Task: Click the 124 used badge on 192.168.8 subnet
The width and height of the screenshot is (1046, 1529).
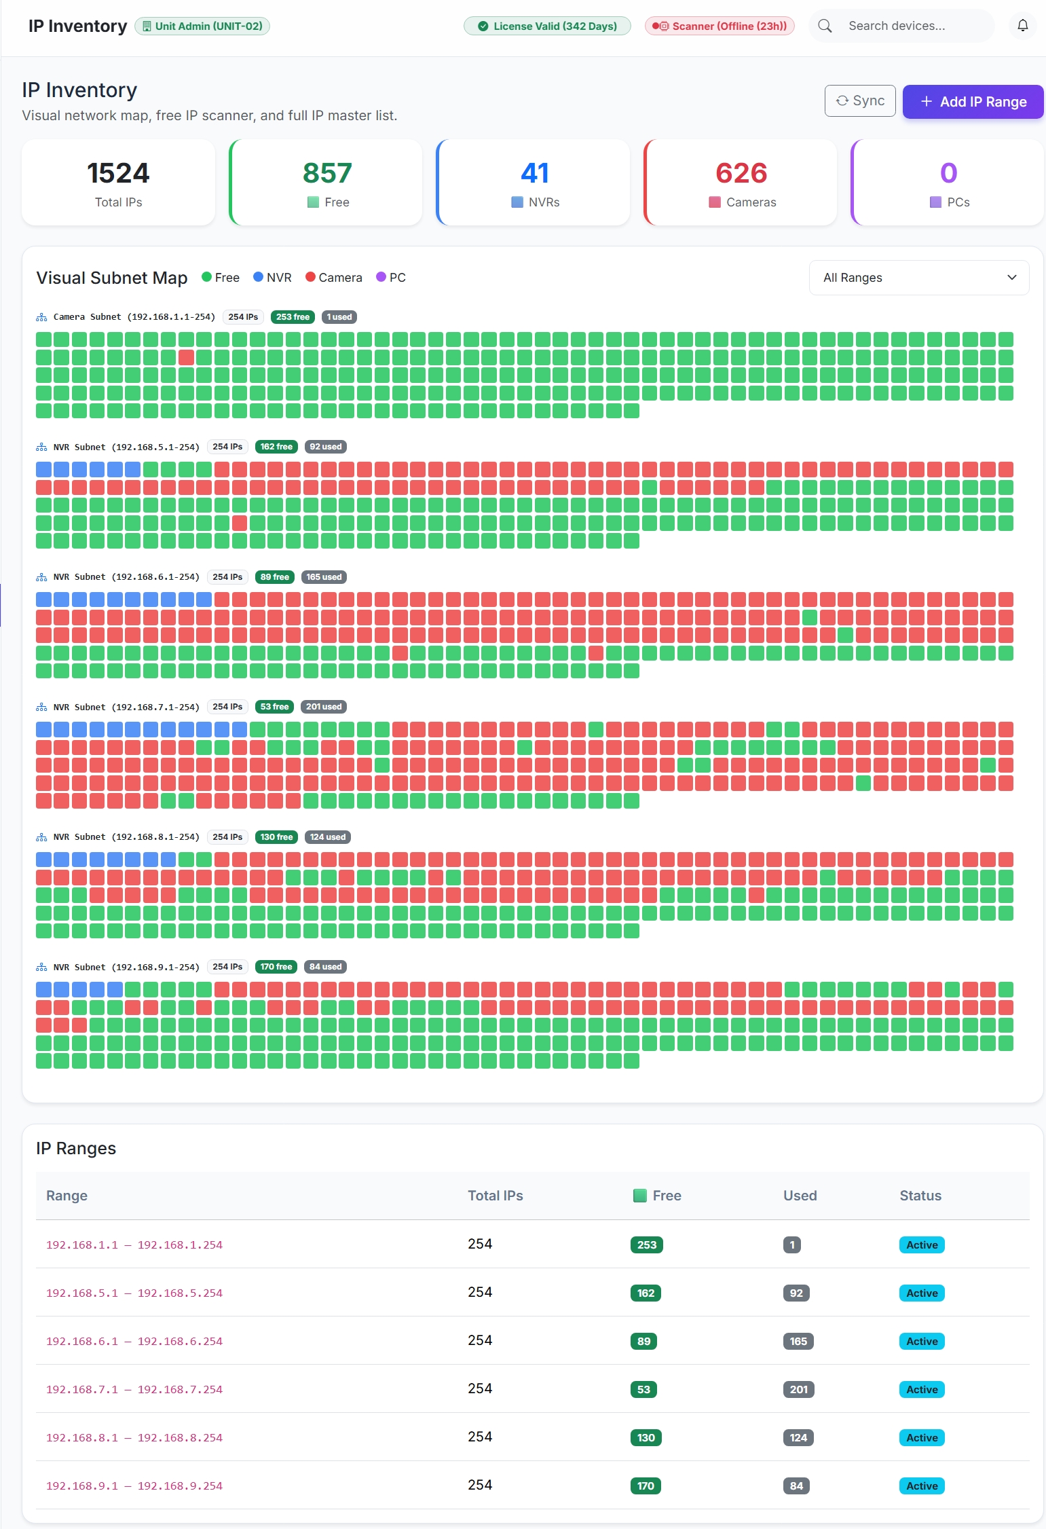Action: pos(327,837)
